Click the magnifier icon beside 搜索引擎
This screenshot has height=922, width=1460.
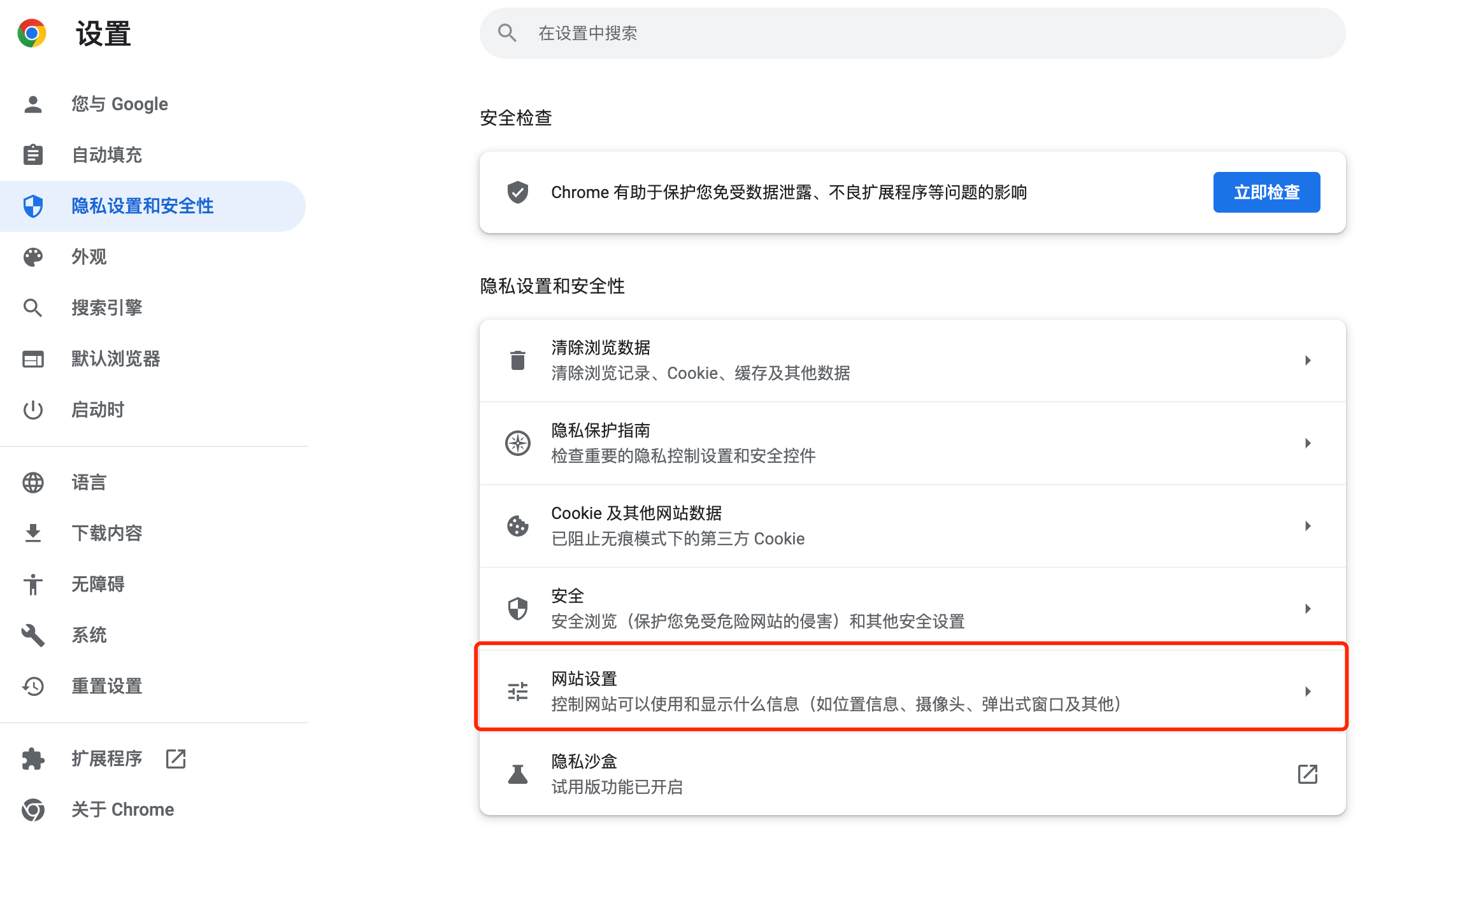[x=32, y=308]
